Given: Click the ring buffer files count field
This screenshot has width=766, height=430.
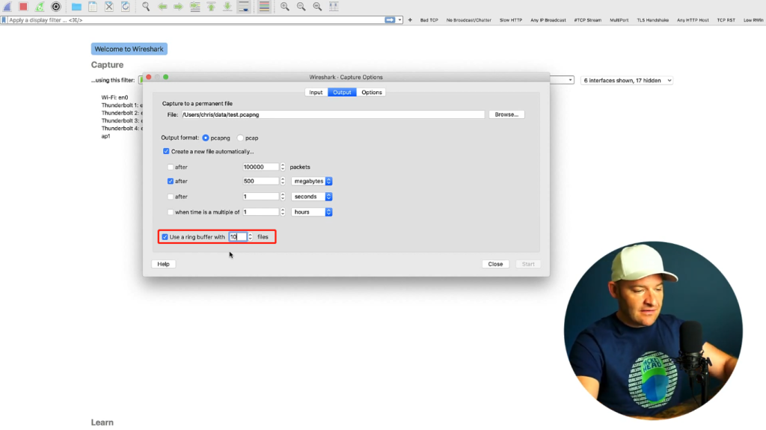Looking at the screenshot, I should (x=238, y=237).
